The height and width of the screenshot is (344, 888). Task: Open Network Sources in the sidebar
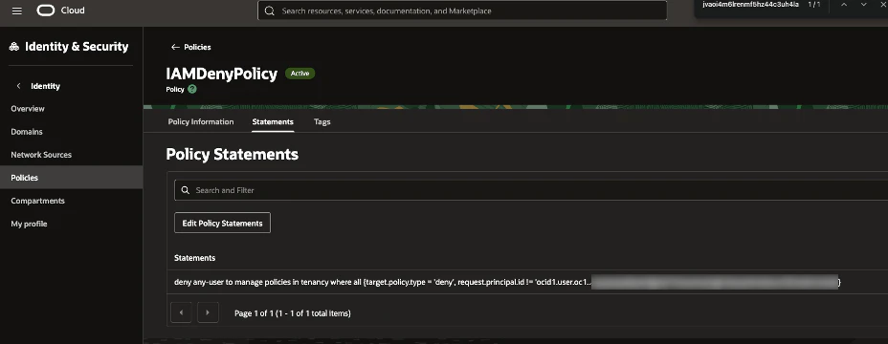pos(41,155)
